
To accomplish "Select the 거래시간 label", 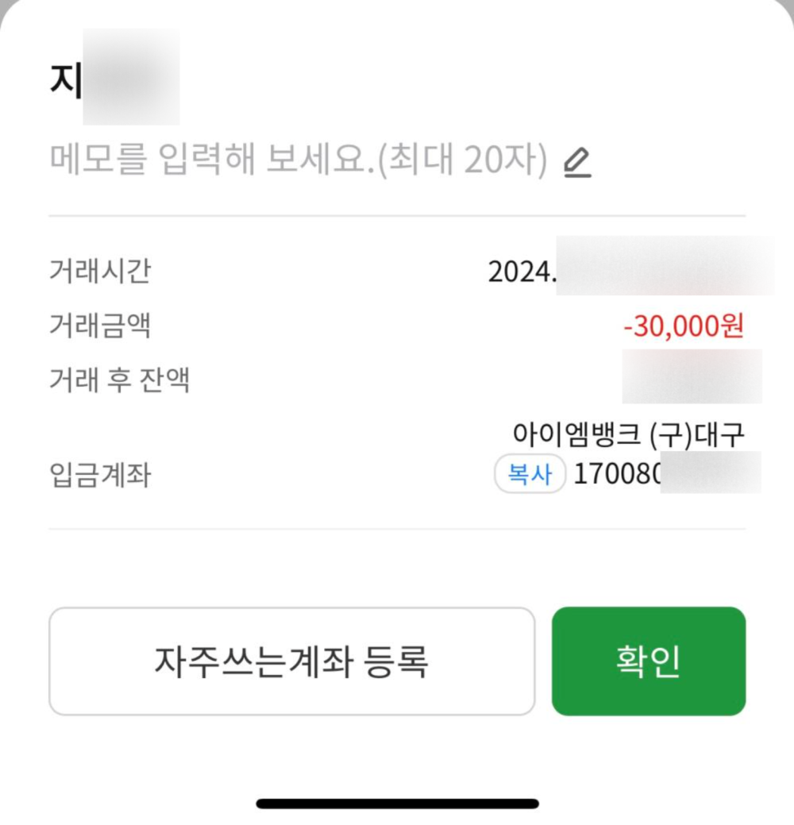I will 99,272.
